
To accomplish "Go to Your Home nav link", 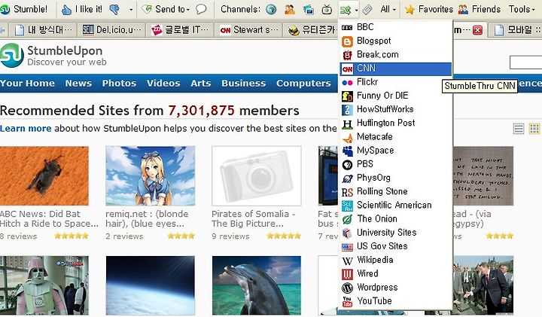I will click(27, 84).
